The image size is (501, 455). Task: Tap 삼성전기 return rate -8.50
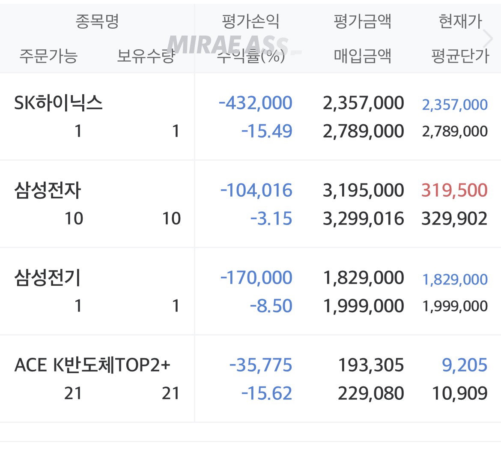click(x=271, y=305)
